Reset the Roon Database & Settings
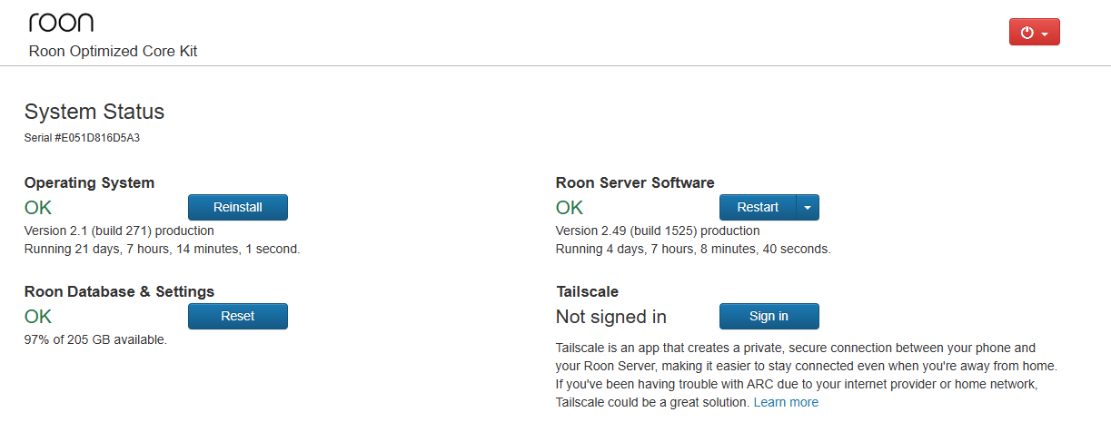The width and height of the screenshot is (1111, 432). [x=238, y=316]
